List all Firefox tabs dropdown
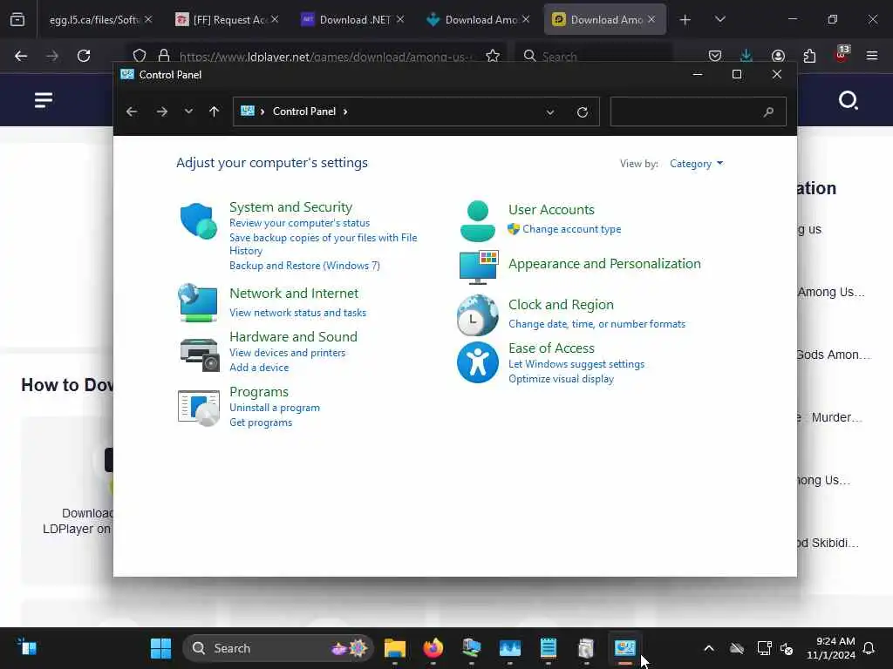The width and height of the screenshot is (893, 669). [x=719, y=19]
